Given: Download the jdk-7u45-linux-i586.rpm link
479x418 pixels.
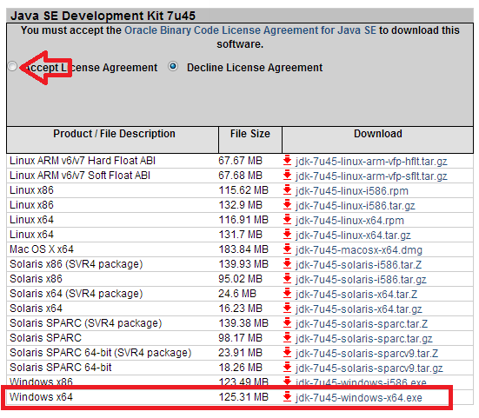Looking at the screenshot, I should click(x=351, y=191).
